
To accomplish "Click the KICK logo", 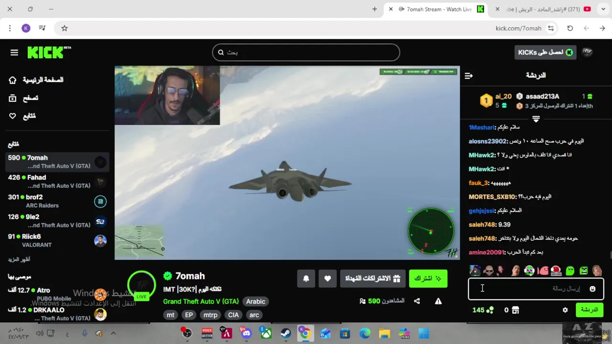I will [49, 52].
